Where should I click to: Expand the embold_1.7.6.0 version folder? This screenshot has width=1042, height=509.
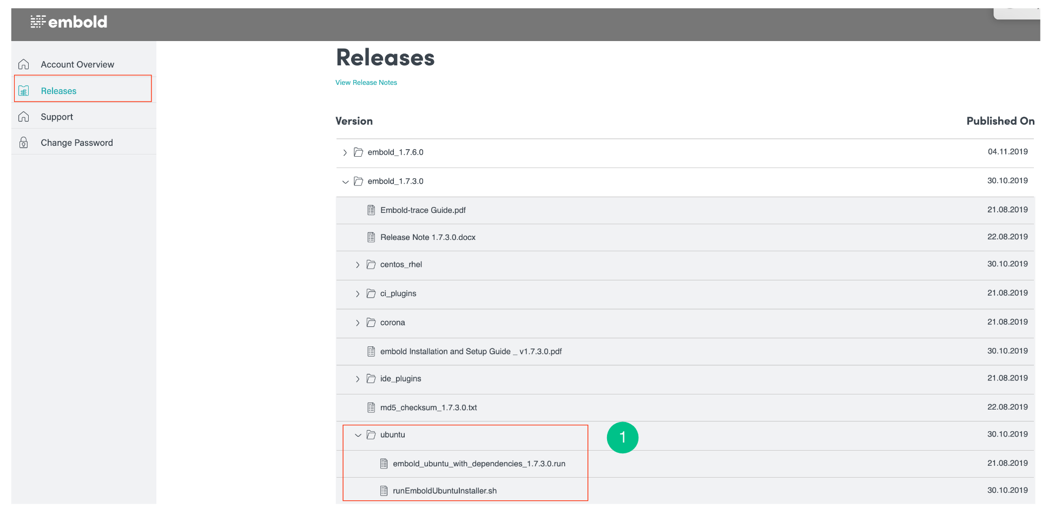pos(345,153)
